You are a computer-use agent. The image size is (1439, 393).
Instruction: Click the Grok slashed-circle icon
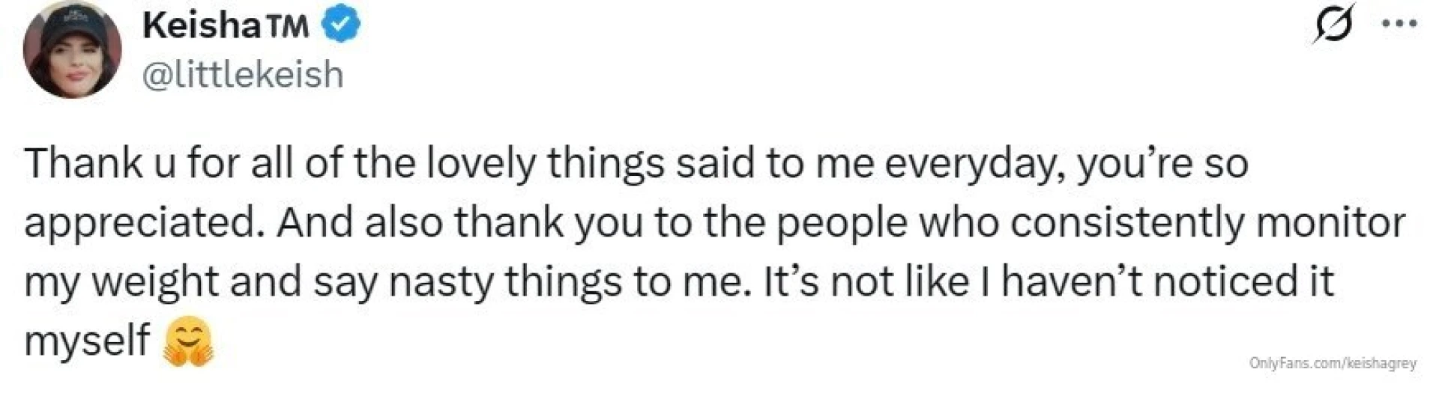[x=1333, y=25]
